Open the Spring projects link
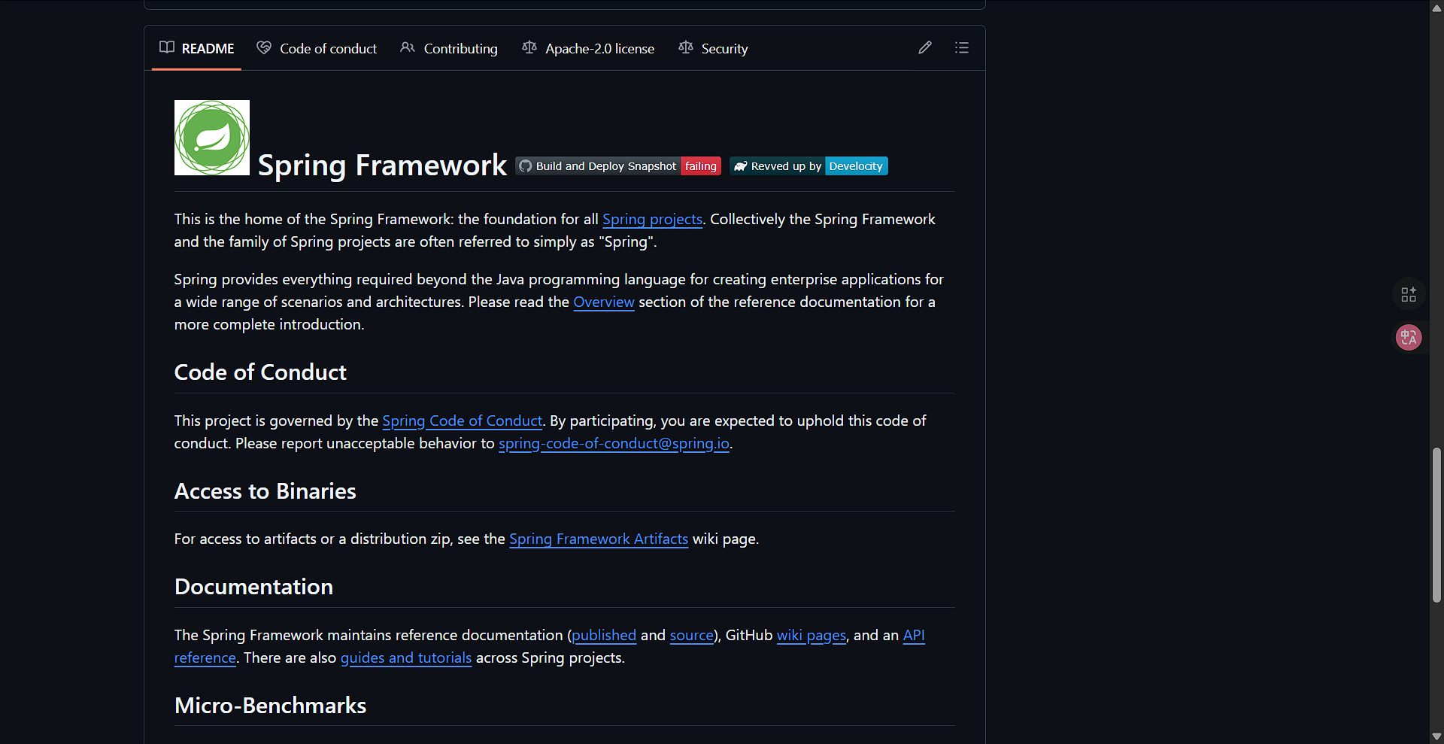 pyautogui.click(x=652, y=219)
